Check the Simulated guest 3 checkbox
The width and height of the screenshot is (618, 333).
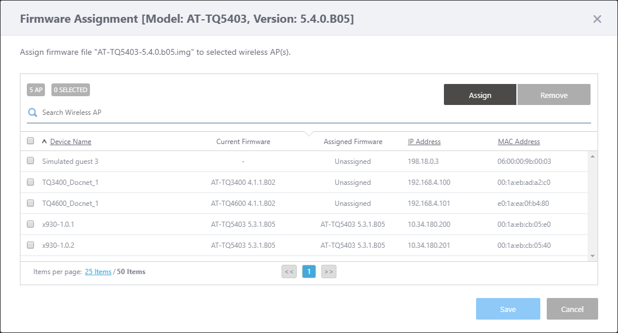(x=30, y=161)
